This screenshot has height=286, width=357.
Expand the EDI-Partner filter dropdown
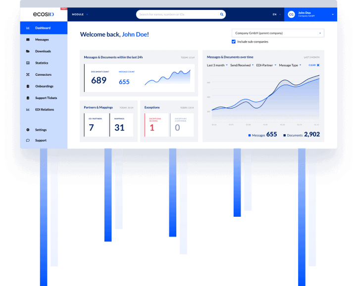pyautogui.click(x=266, y=65)
